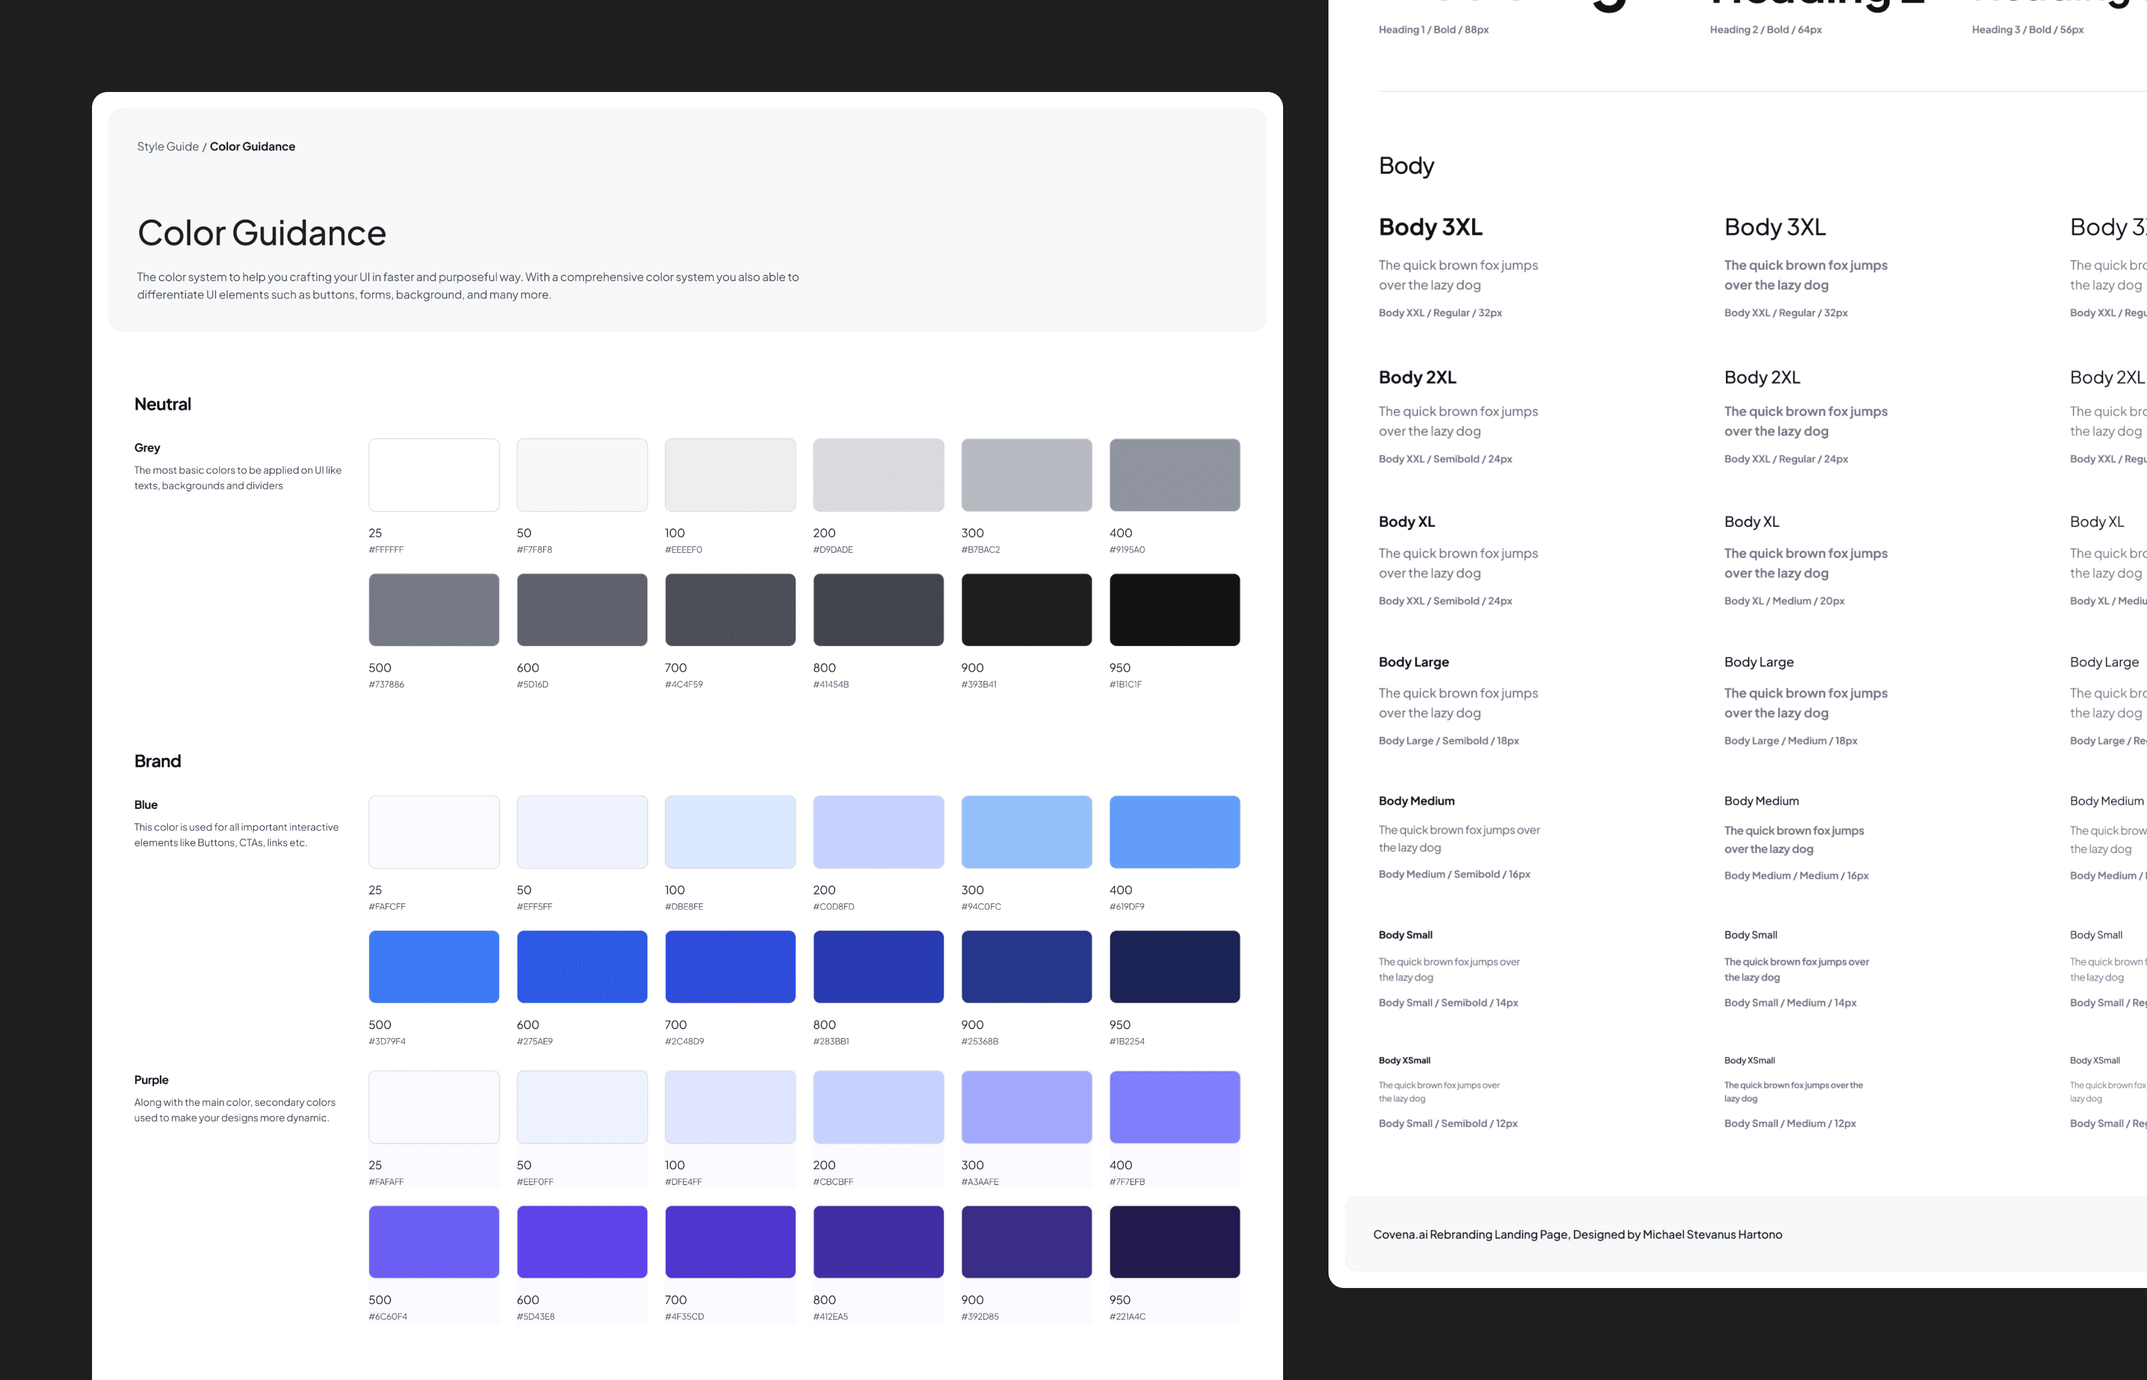Select the Purple 800 #412EA5 swatch
The image size is (2147, 1380).
(x=878, y=1242)
